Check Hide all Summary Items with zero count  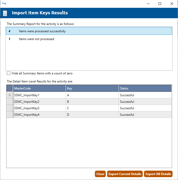pyautogui.click(x=9, y=73)
